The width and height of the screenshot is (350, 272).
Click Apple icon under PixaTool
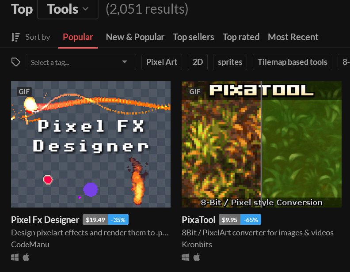click(197, 257)
